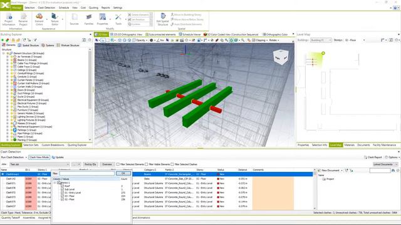Open the Selection ribbon tab
This screenshot has height=225, width=401.
coord(29,8)
